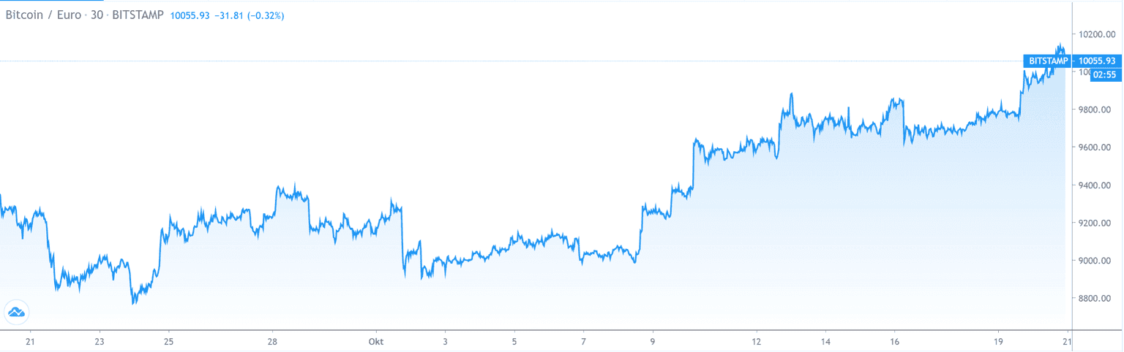This screenshot has height=352, width=1124.
Task: Click the 16 date marker on time axis
Action: [x=895, y=341]
